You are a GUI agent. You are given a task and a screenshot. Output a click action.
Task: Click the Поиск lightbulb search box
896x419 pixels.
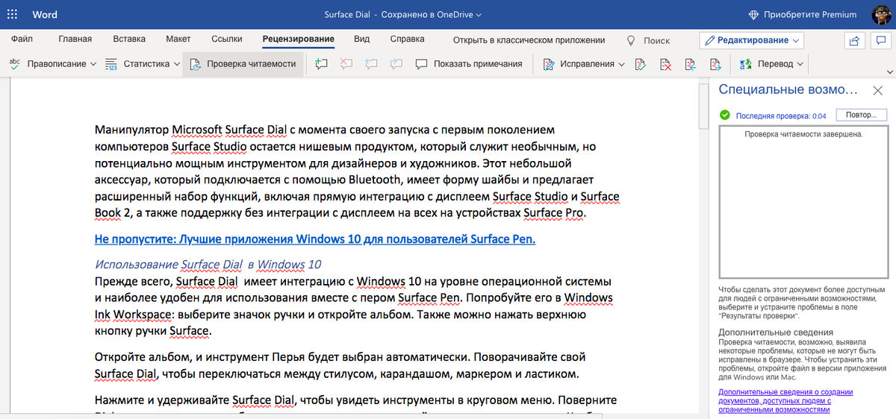(x=648, y=40)
